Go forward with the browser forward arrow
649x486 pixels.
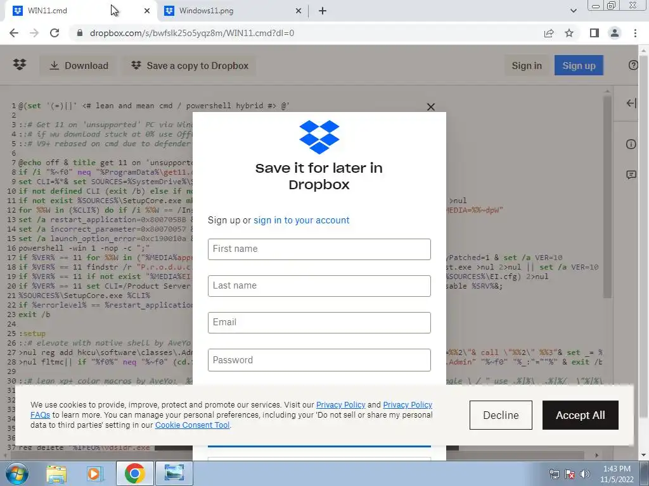click(34, 33)
